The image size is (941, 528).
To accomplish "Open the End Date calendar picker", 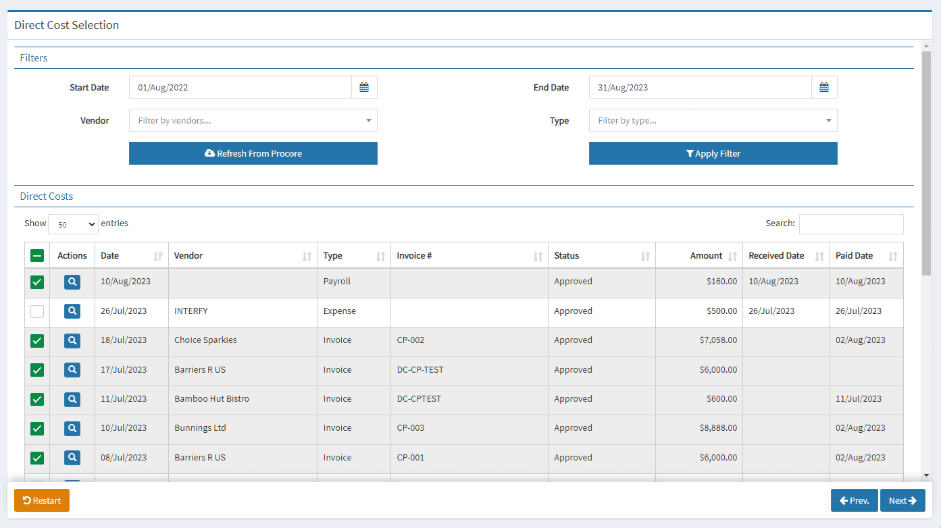I will (x=824, y=87).
